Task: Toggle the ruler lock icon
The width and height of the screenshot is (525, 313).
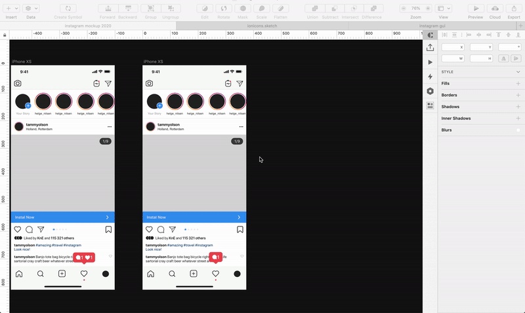Action: coord(5,34)
